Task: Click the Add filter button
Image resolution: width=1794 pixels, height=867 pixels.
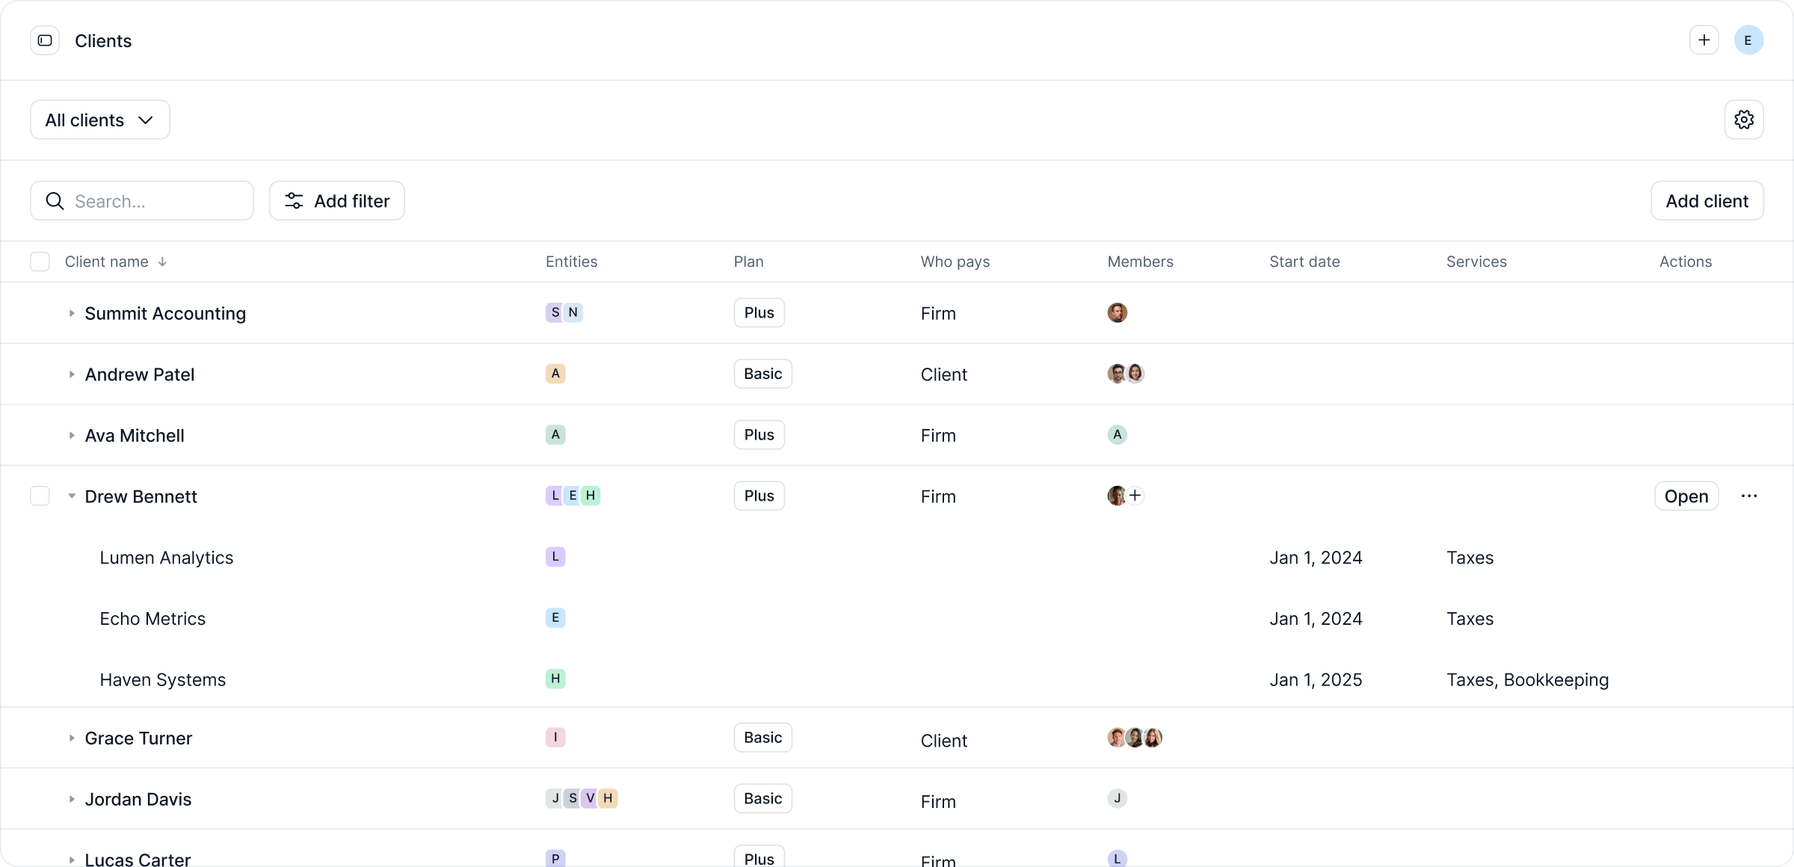Action: 337,201
